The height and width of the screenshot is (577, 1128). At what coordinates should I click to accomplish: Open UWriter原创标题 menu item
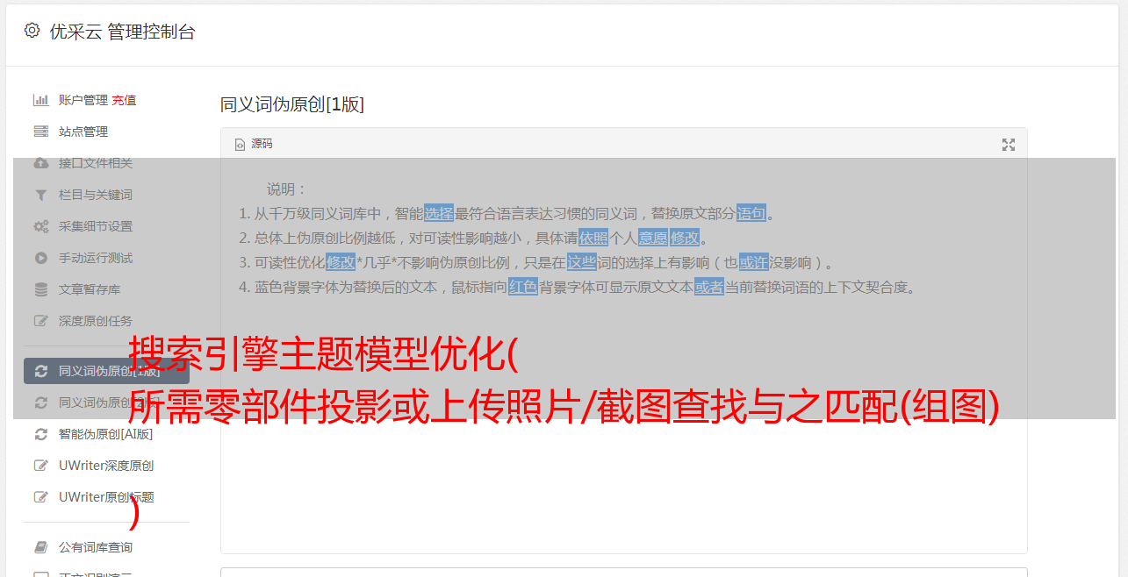click(x=106, y=497)
